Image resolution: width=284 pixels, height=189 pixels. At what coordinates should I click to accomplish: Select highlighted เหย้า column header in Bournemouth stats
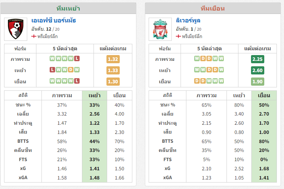(x=95, y=96)
